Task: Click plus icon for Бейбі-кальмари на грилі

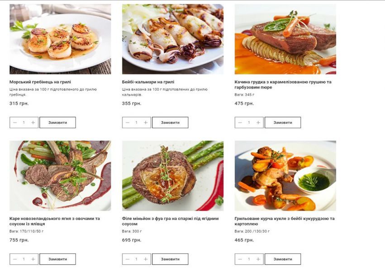Action: click(146, 122)
